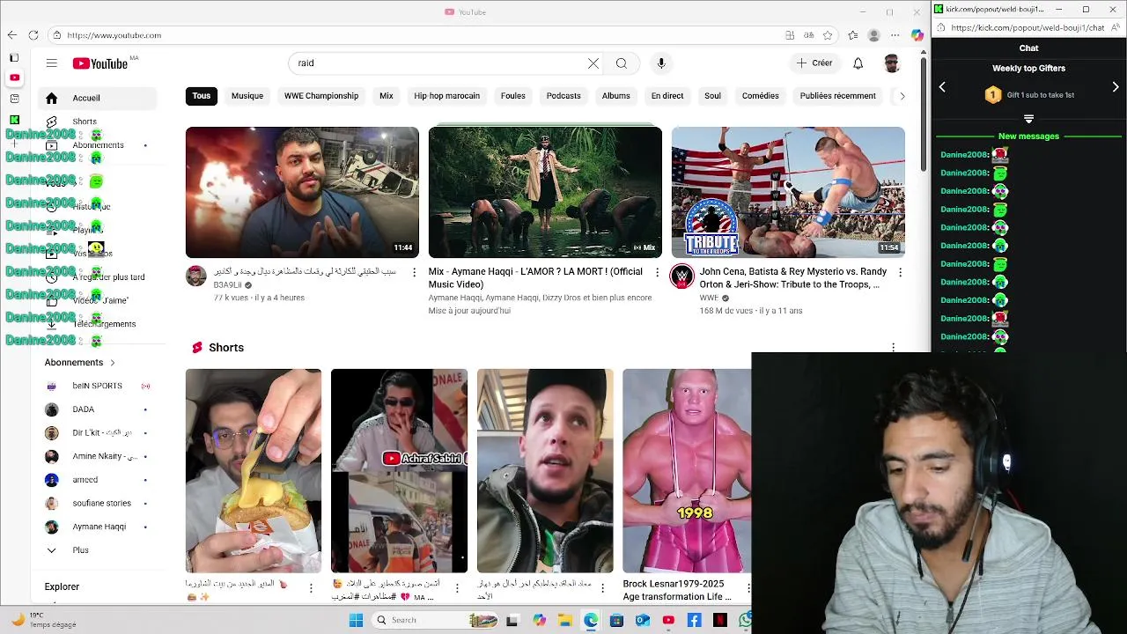1127x634 pixels.
Task: Switch to the YouTube vertical tab
Action: click(14, 77)
